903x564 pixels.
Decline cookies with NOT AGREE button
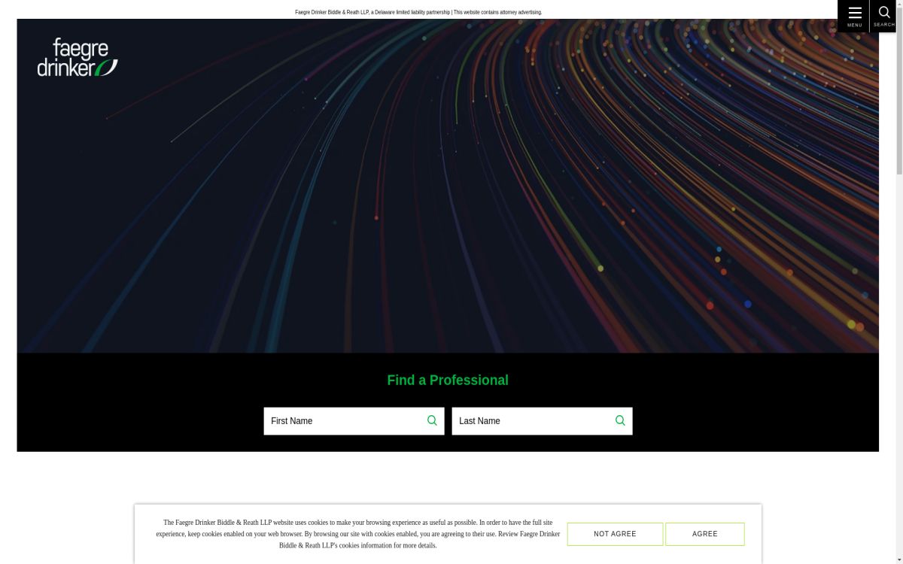(615, 534)
